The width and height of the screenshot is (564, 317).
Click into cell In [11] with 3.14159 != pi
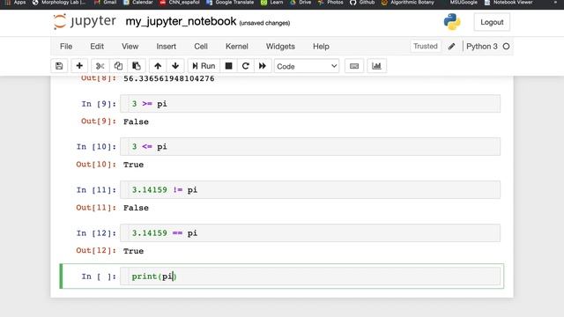[310, 190]
